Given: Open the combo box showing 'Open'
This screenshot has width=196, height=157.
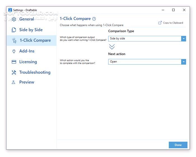Looking at the screenshot, I should pos(144,62).
